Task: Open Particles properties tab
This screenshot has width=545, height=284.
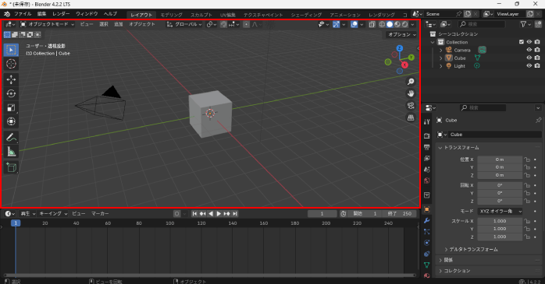Action: [427, 232]
